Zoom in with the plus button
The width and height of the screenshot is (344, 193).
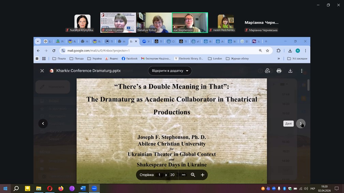click(203, 175)
